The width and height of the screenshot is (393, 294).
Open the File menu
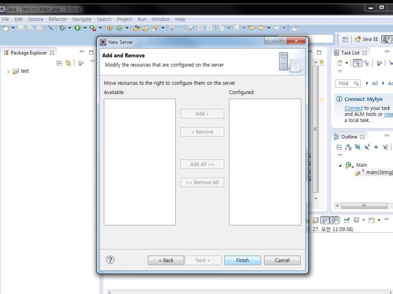pyautogui.click(x=5, y=19)
